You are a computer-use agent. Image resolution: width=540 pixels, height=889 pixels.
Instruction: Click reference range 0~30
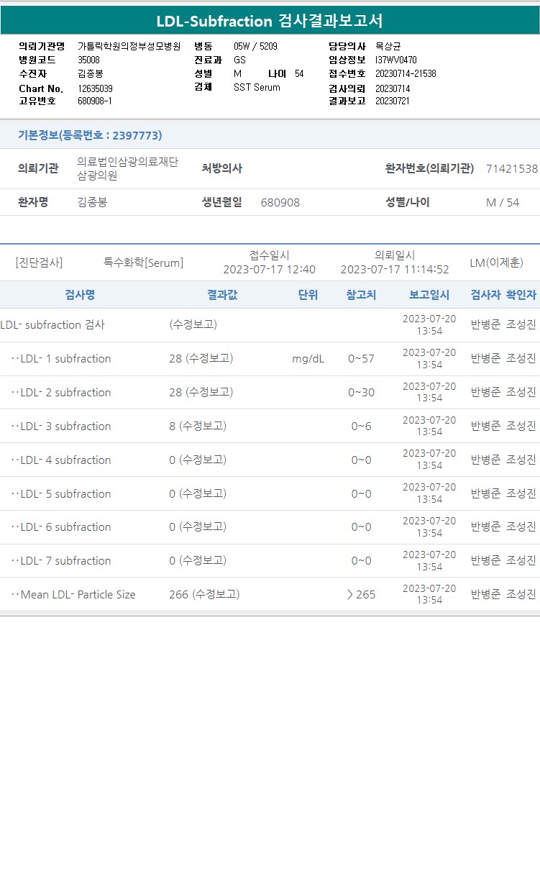pos(361,392)
